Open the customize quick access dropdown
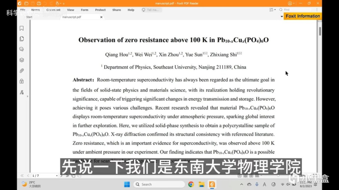Screen dimensions: 339x190 (64, 3)
